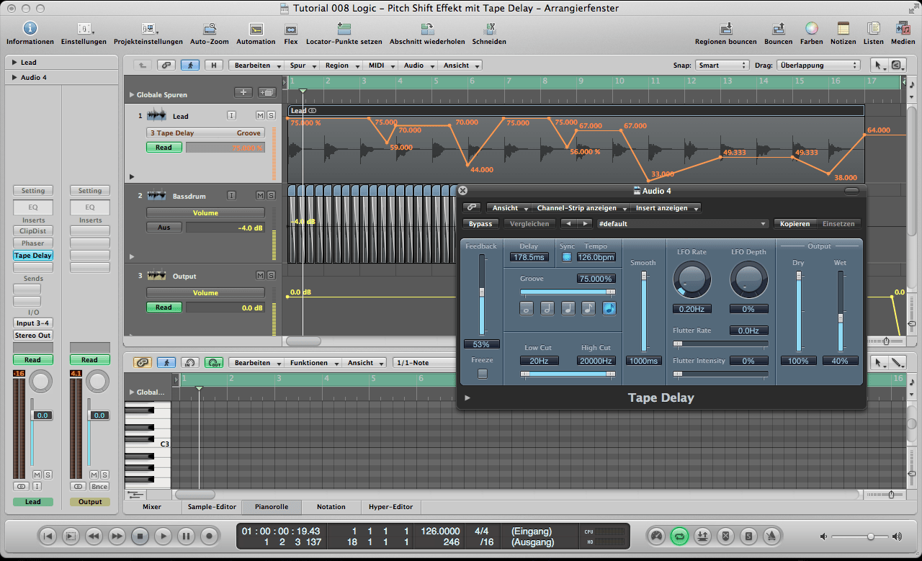Click the Kopieren button
Viewport: 922px width, 561px height.
tap(795, 224)
